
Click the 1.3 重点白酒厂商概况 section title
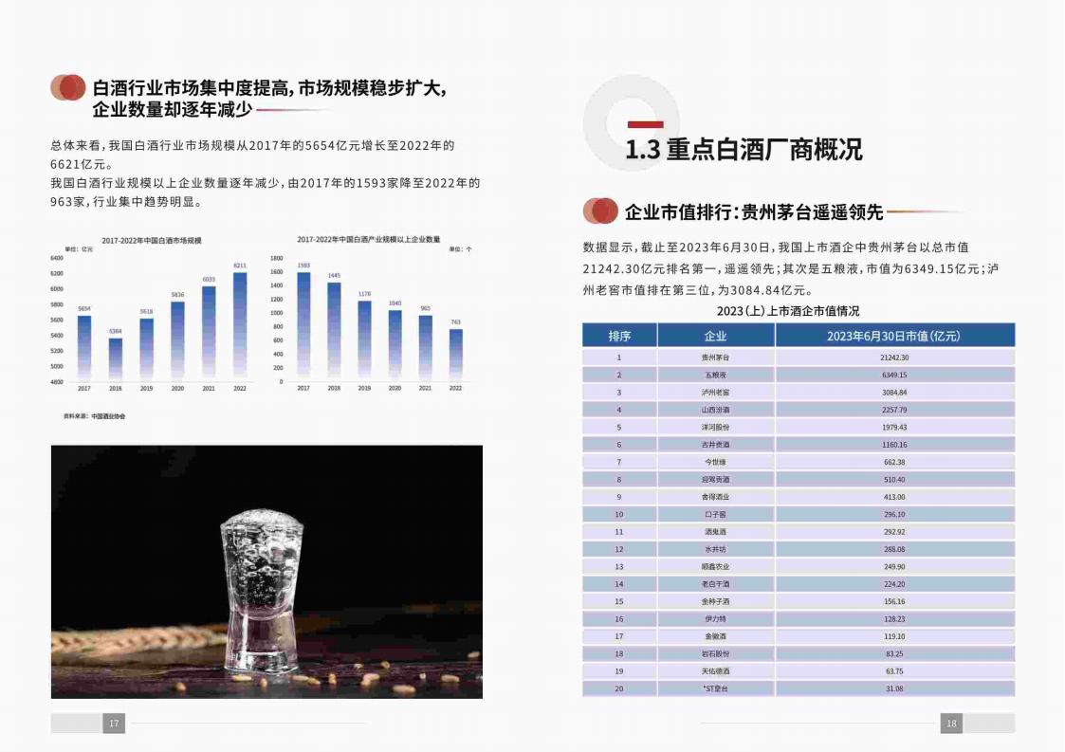point(744,150)
